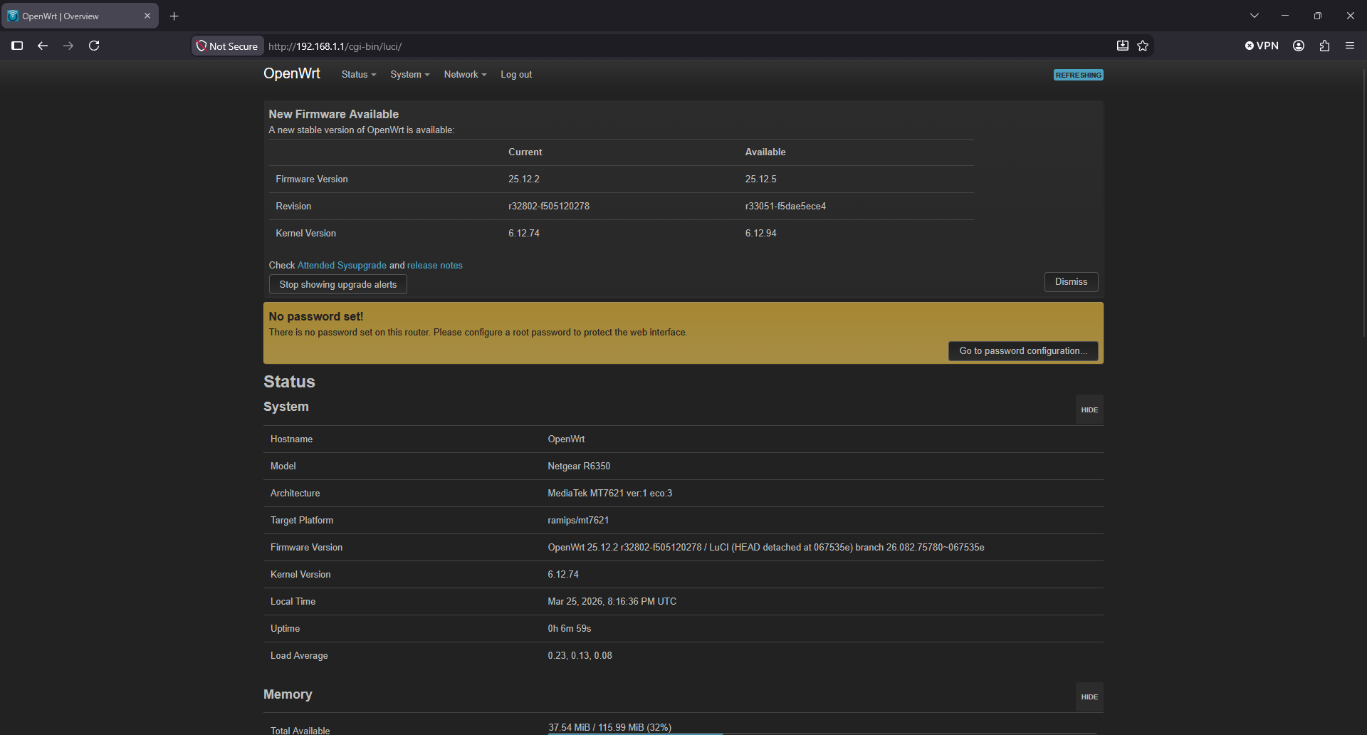This screenshot has width=1367, height=735.
Task: Click the No password set! heading
Action: point(316,316)
